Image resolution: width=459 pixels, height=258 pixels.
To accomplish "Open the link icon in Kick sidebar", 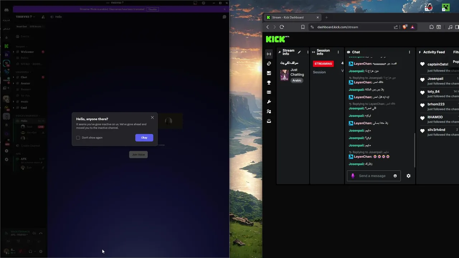I will coord(269,63).
